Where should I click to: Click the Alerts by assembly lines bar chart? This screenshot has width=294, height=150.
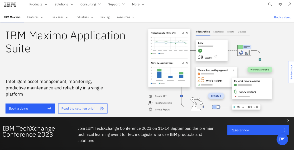(169, 73)
